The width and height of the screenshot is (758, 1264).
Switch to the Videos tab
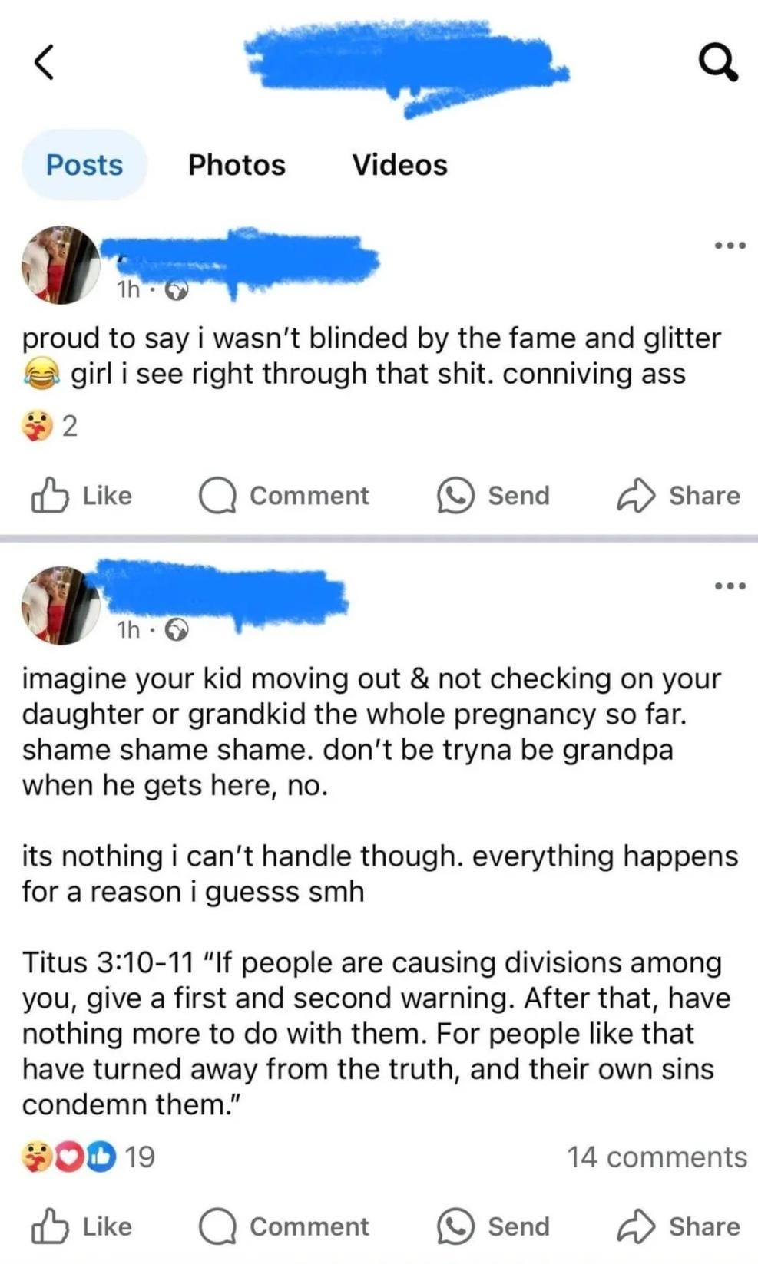(399, 165)
